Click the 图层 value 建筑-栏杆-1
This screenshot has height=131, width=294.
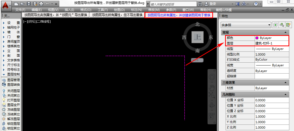pos(272,43)
